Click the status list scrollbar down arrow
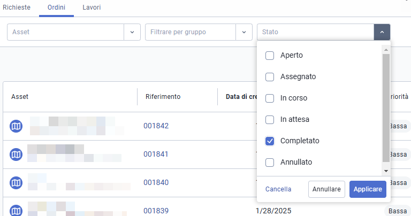The height and width of the screenshot is (216, 411). (x=386, y=171)
